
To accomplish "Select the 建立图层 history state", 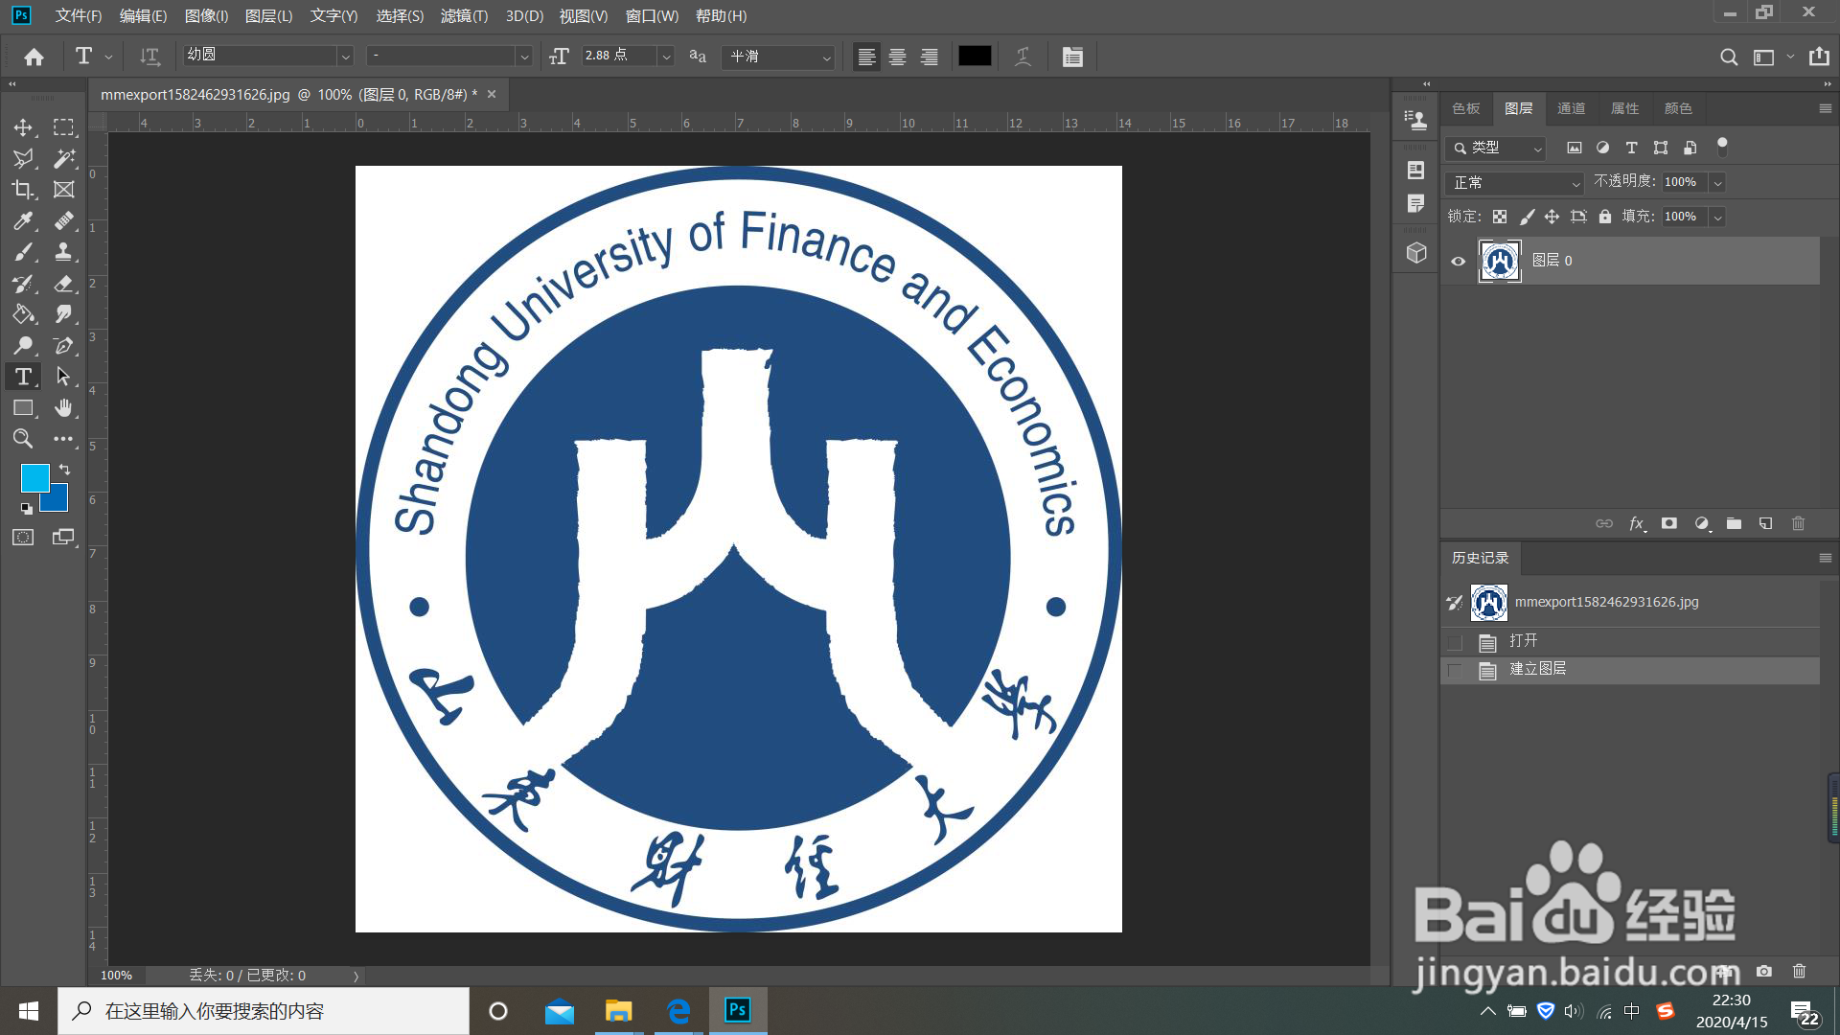I will pos(1630,670).
